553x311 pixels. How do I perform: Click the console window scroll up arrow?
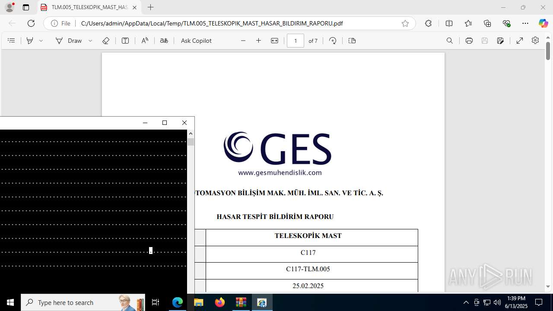pyautogui.click(x=191, y=133)
